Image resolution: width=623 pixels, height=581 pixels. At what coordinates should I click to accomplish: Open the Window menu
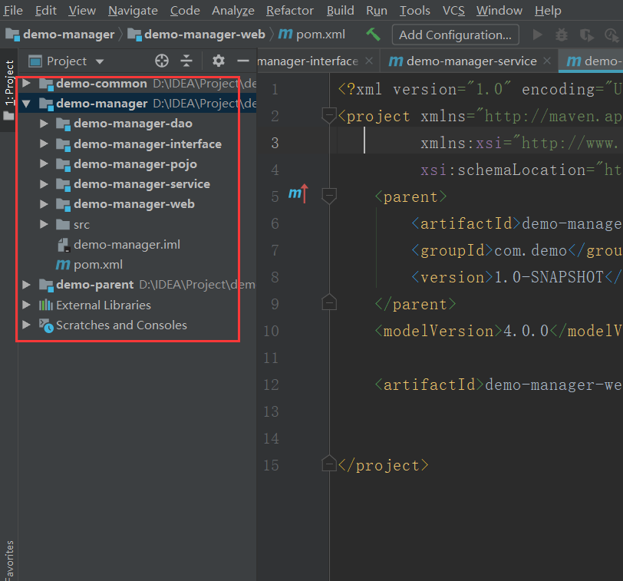[499, 10]
